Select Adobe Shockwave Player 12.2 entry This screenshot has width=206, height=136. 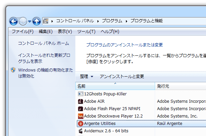point(113,116)
